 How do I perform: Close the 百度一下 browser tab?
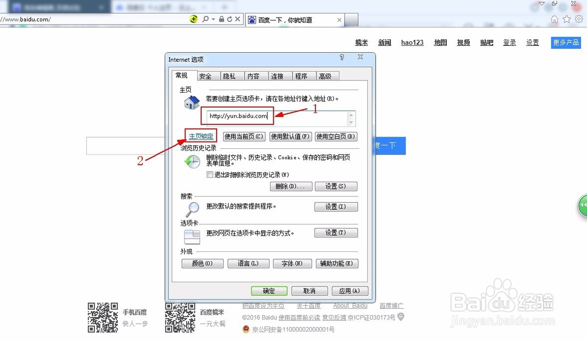[339, 20]
